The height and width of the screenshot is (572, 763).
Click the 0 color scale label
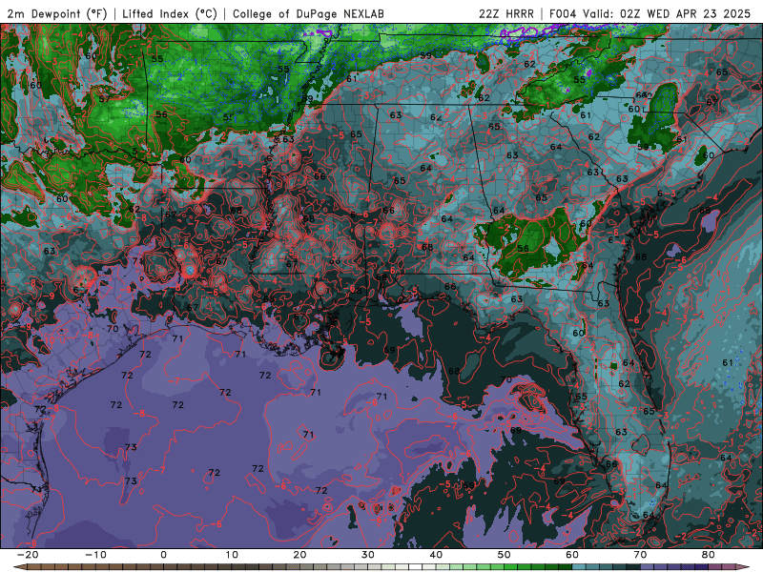click(x=163, y=555)
